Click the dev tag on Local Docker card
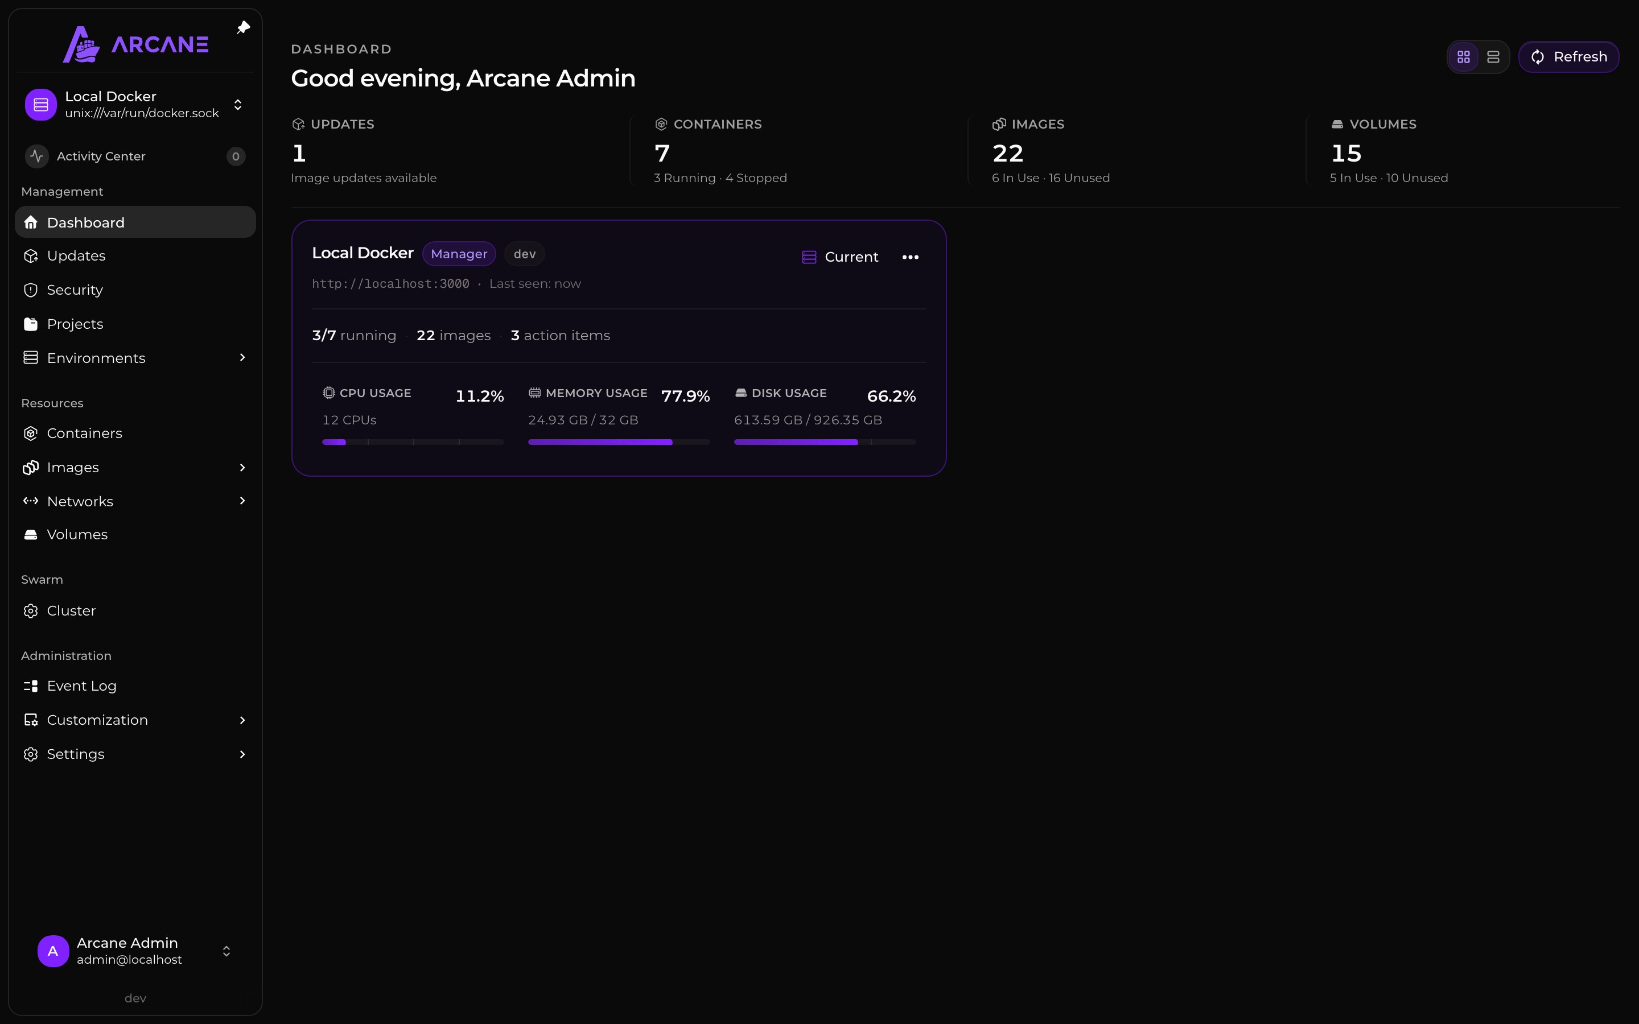Image resolution: width=1639 pixels, height=1024 pixels. (x=525, y=254)
